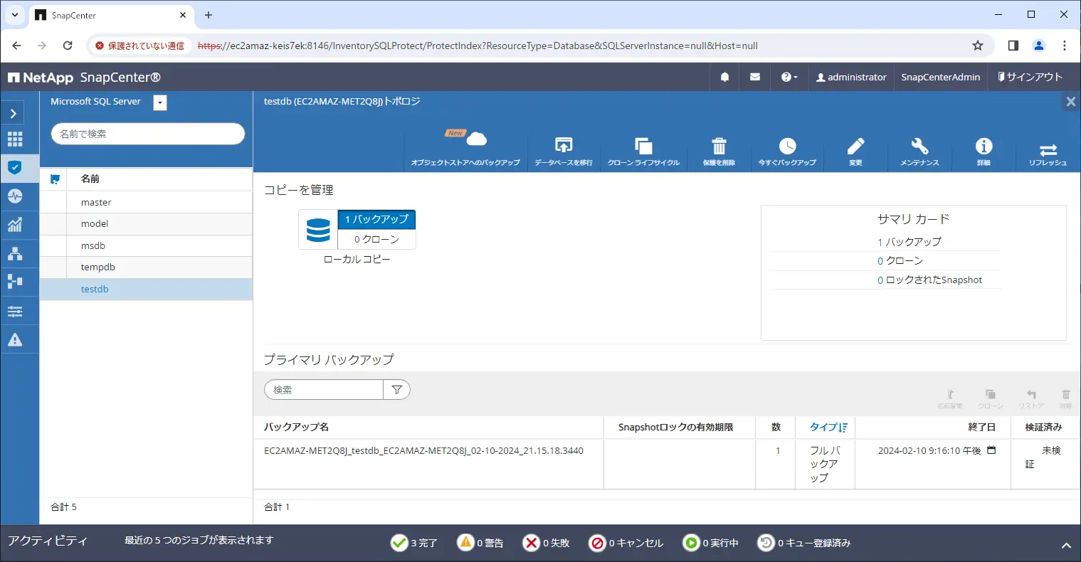Select Resources shield icon in sidebar
This screenshot has height=562, width=1081.
(15, 168)
